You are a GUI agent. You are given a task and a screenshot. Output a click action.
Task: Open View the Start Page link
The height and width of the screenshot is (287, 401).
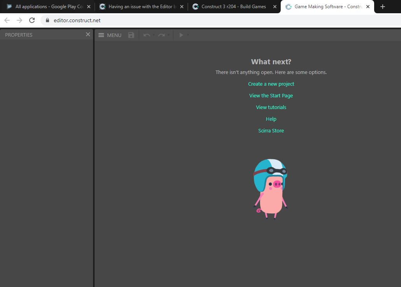click(271, 96)
